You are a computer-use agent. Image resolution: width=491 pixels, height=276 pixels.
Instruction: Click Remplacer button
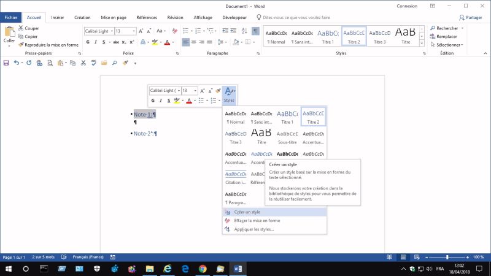(x=444, y=37)
